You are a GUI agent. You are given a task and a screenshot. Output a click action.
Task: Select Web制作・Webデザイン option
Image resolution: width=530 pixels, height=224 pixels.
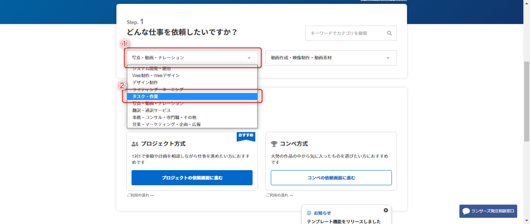coord(192,75)
